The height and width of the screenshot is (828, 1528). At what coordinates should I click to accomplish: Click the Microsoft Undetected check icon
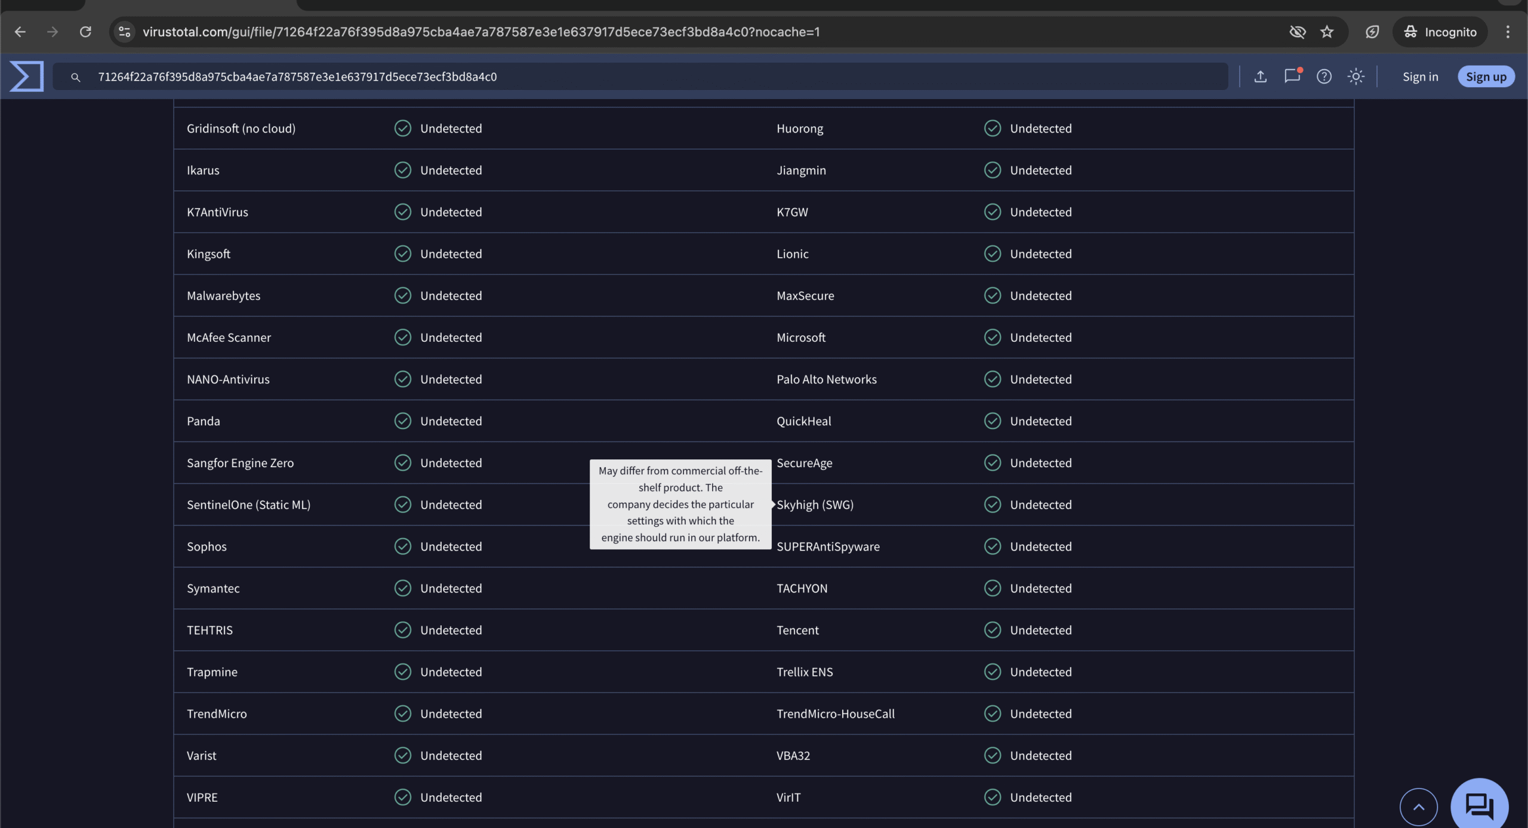coord(992,338)
